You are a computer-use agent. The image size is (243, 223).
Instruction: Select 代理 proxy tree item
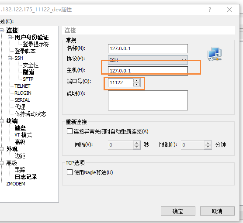[20, 107]
